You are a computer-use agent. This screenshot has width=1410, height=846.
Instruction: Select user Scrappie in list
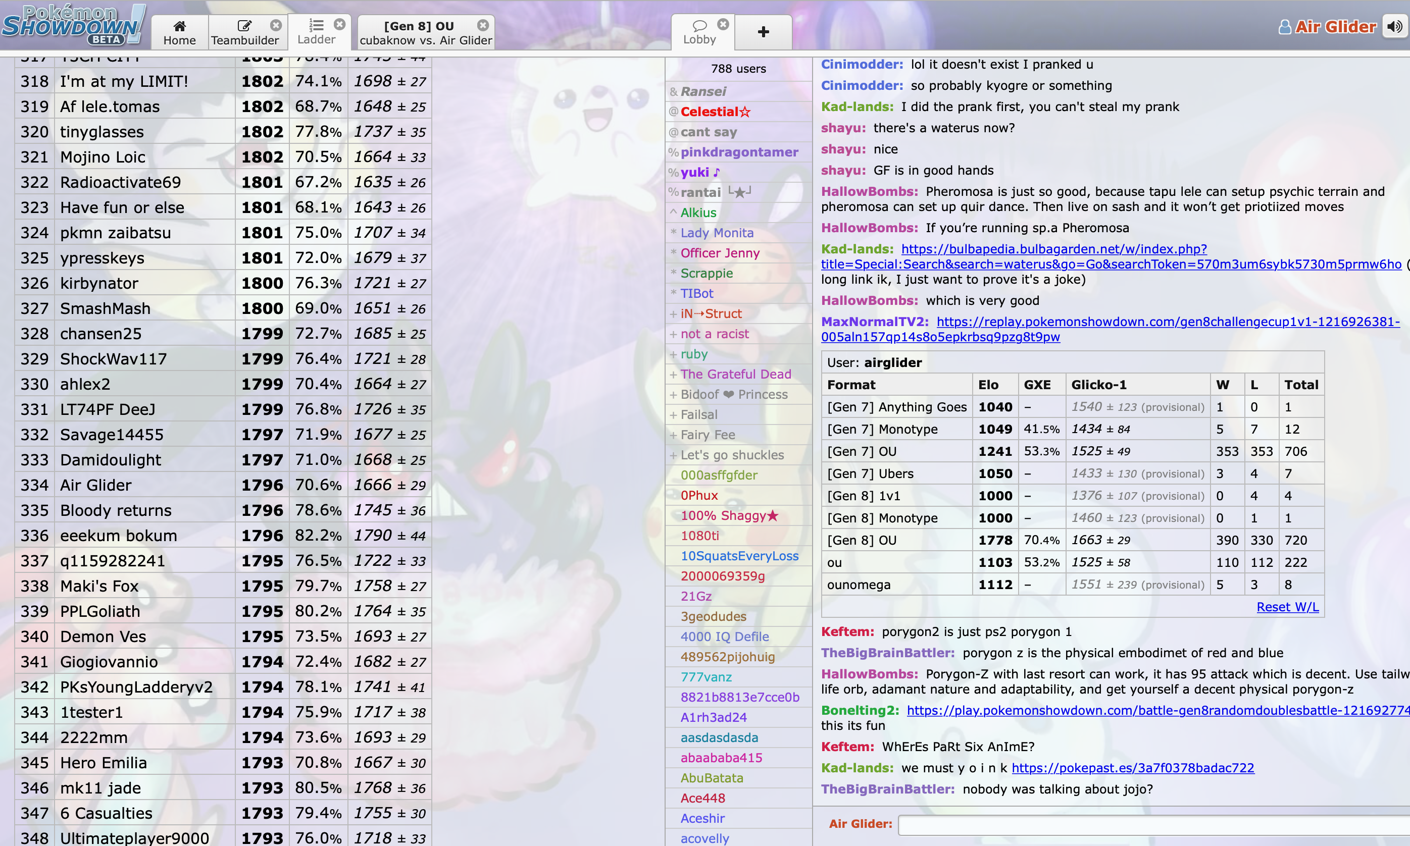(x=739, y=273)
